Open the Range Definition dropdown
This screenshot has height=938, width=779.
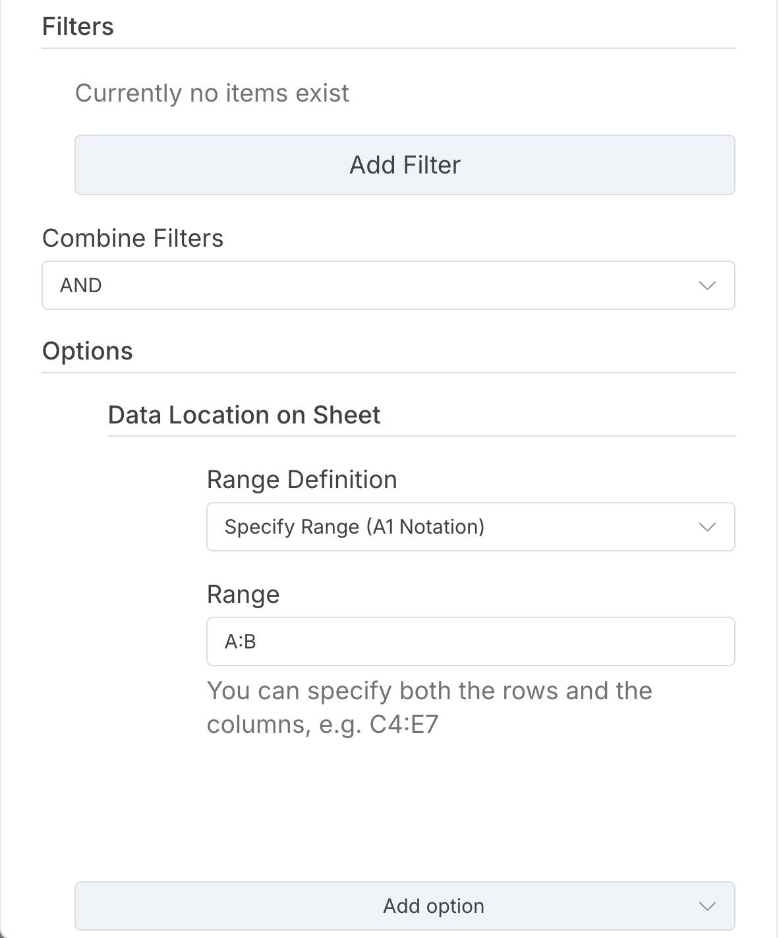pos(470,527)
